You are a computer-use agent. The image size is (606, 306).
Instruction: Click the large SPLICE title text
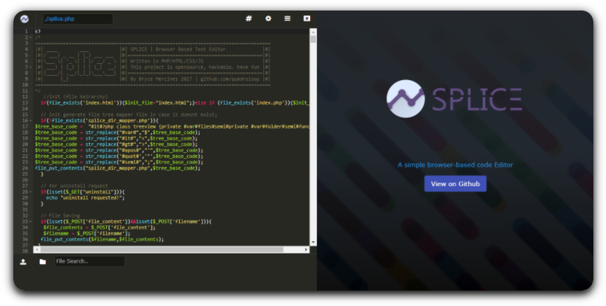click(477, 99)
